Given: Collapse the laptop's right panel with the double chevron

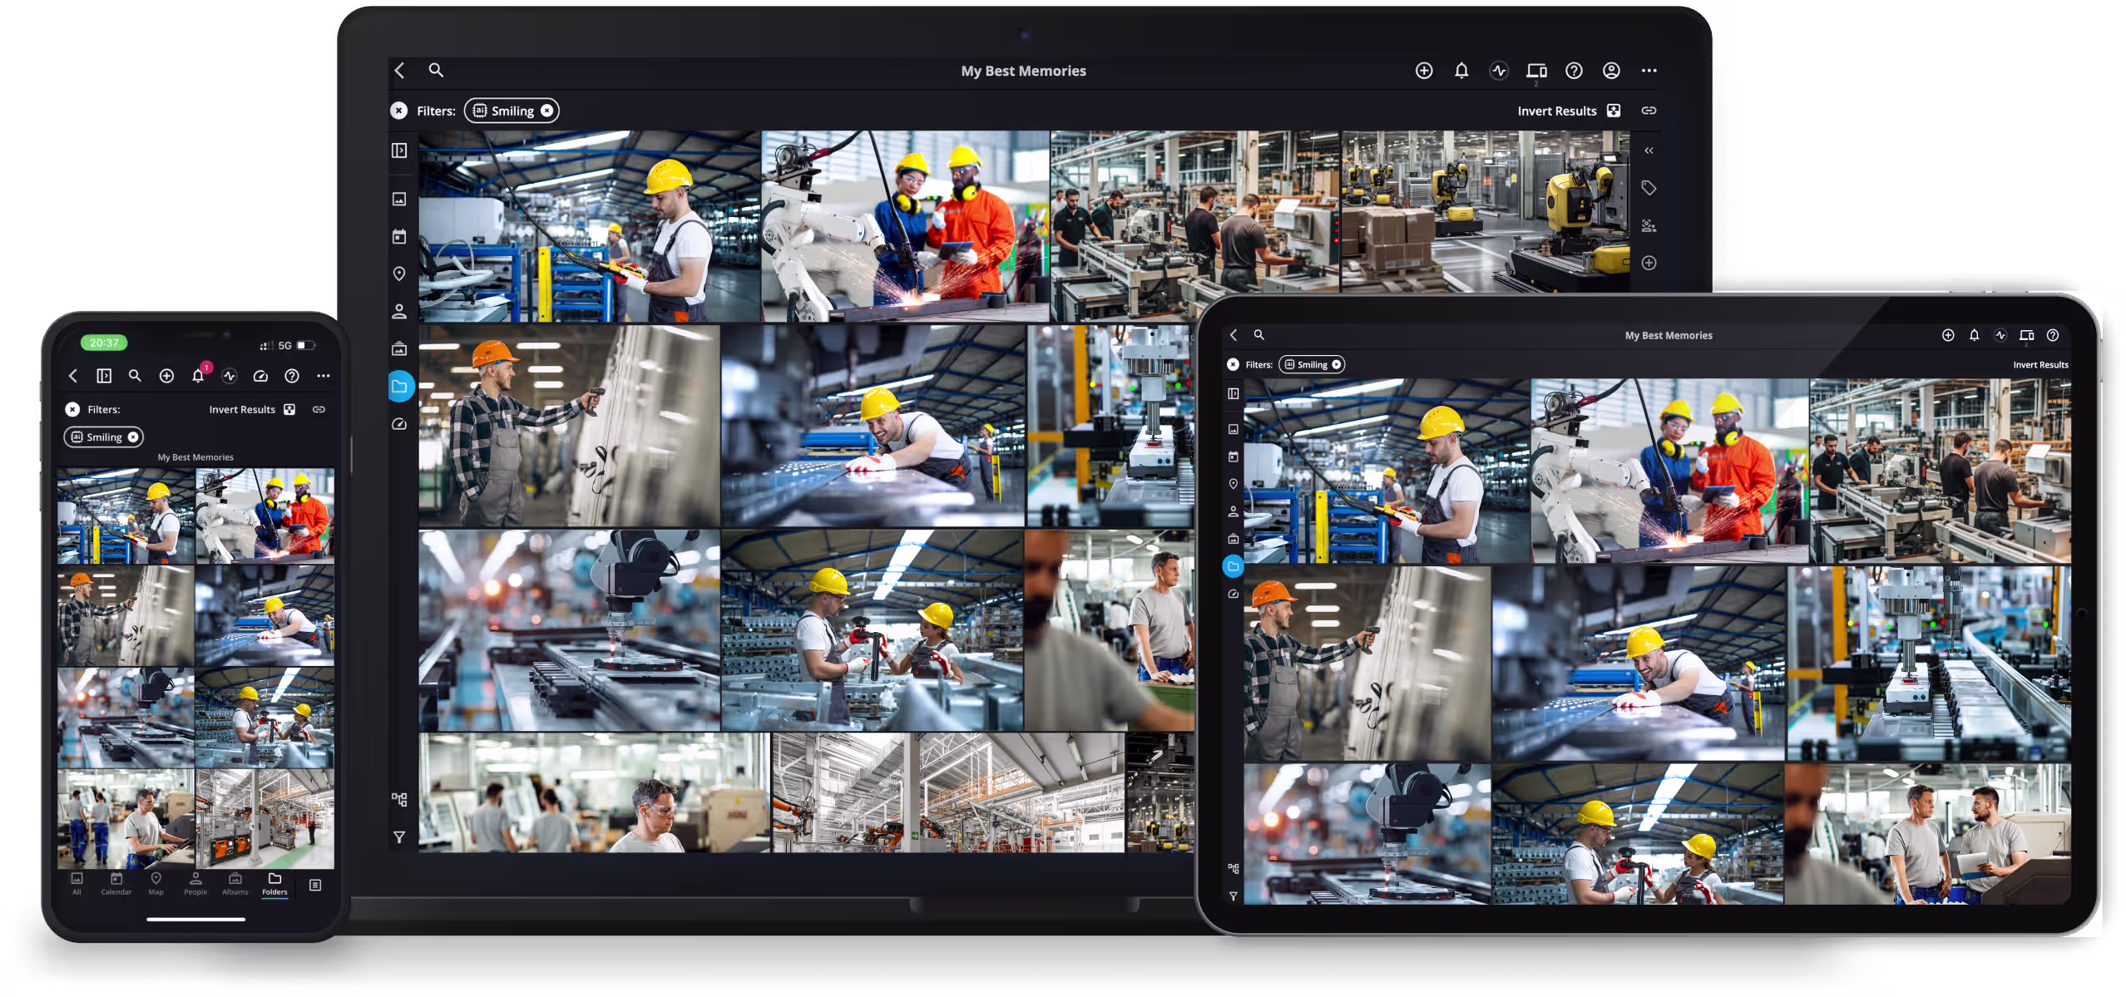Looking at the screenshot, I should [x=1649, y=151].
